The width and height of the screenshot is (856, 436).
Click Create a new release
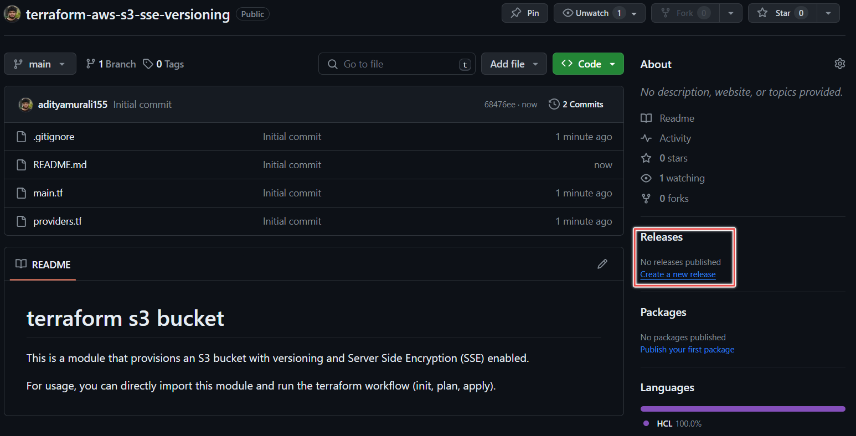pyautogui.click(x=678, y=274)
